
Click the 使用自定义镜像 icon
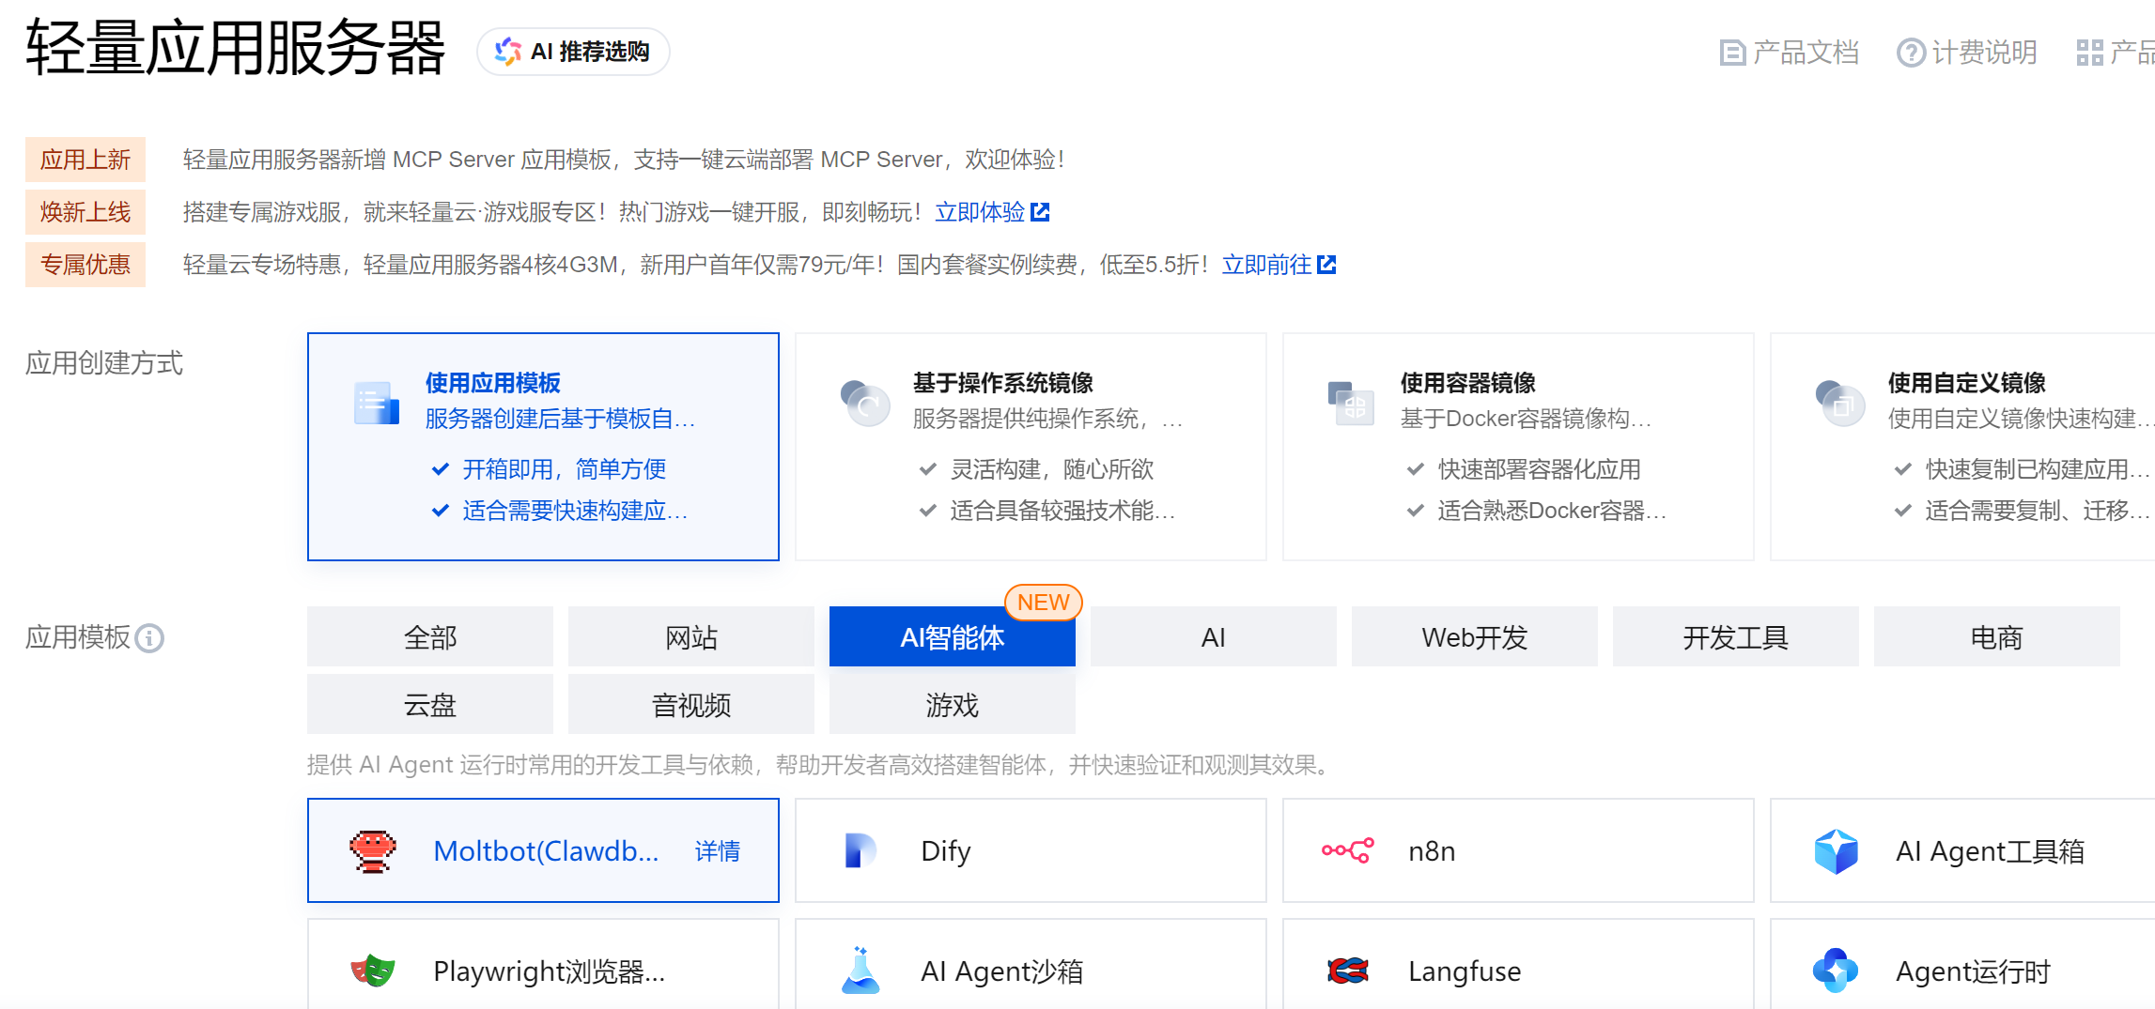[x=1839, y=404]
